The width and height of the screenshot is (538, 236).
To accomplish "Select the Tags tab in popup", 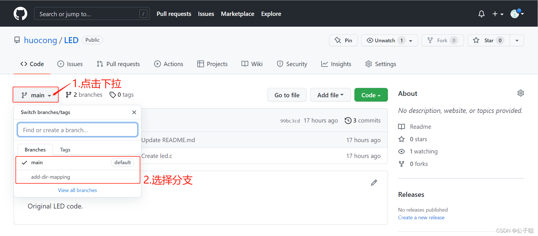I will pos(65,150).
